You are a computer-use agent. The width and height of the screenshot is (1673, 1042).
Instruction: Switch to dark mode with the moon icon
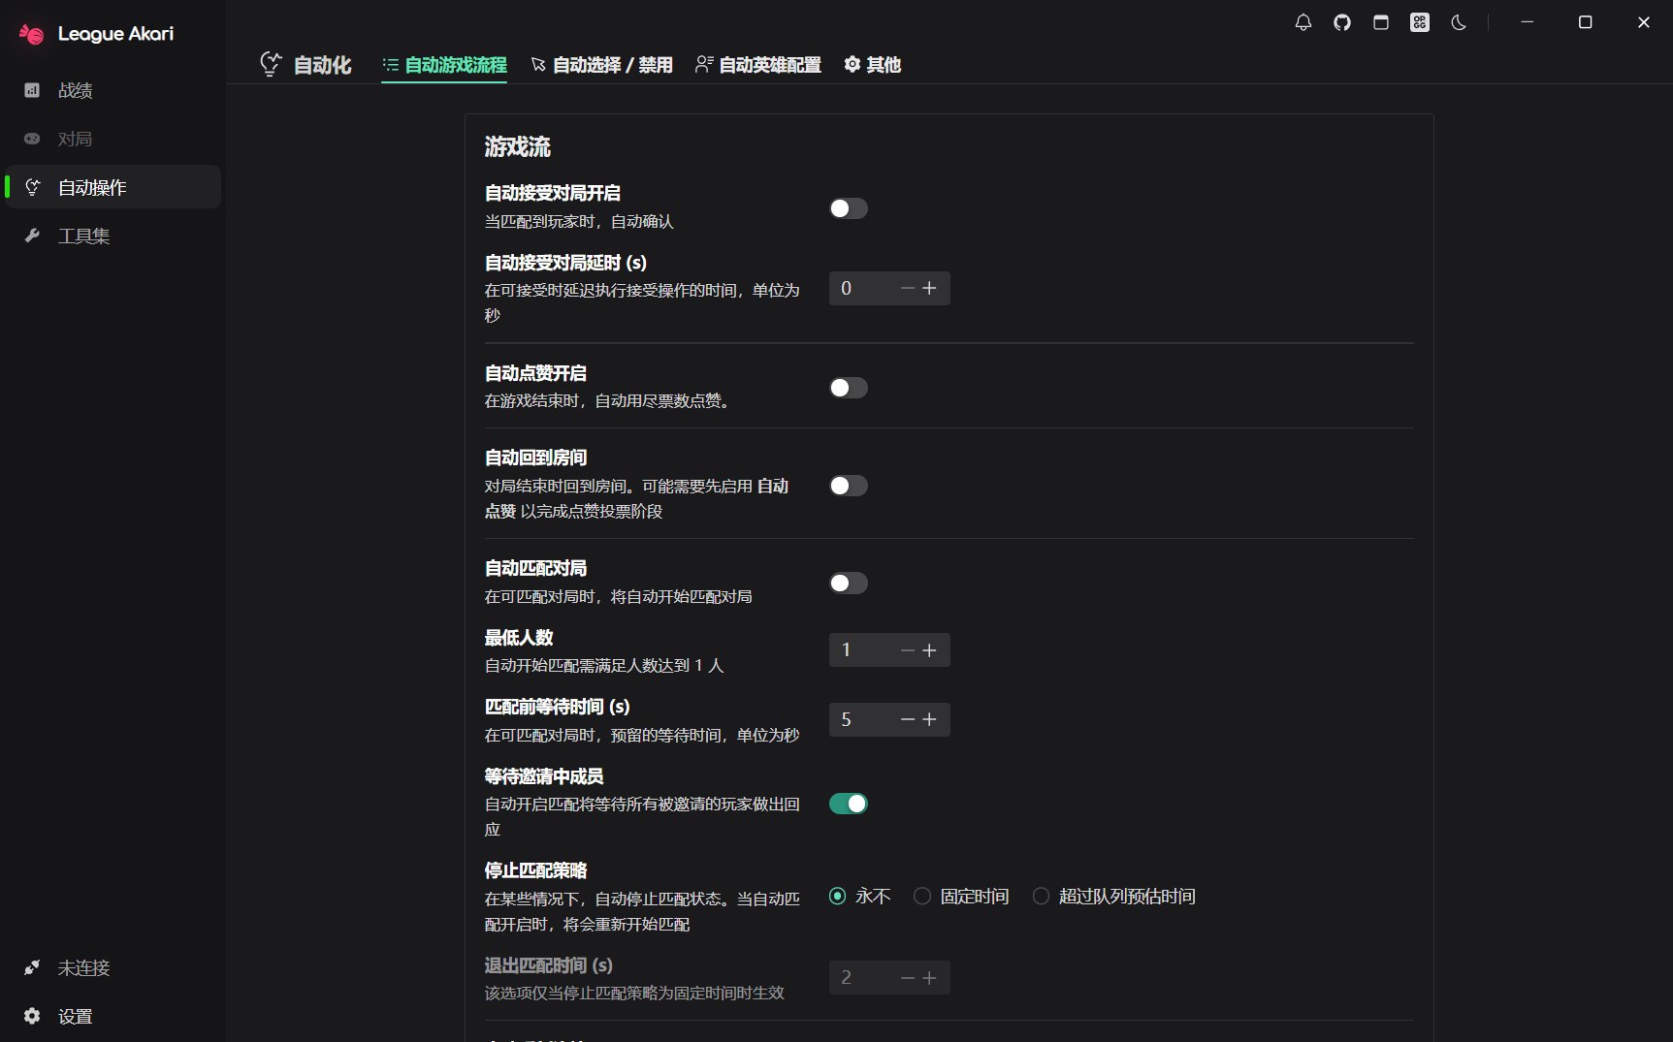(x=1458, y=22)
